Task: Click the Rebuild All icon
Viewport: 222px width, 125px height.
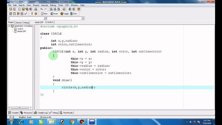Action: (22, 14)
